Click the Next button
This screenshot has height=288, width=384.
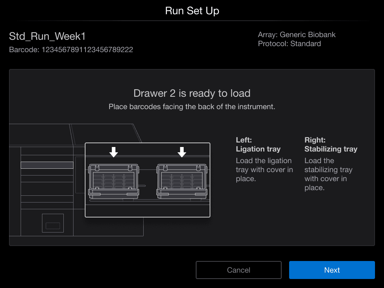(332, 270)
